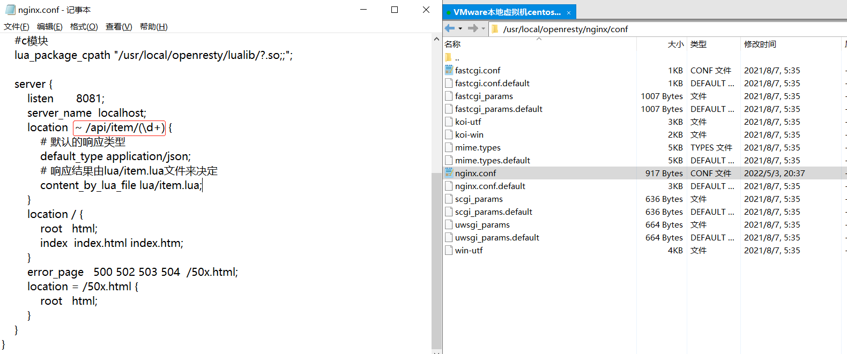Select the parent directory '..' folder icon
The width and height of the screenshot is (847, 354).
pos(449,57)
